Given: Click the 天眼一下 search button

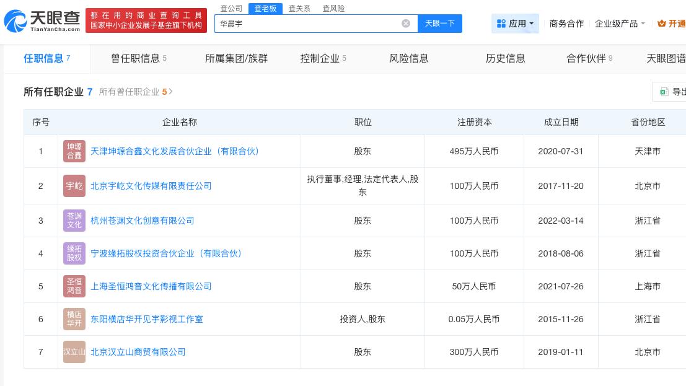Looking at the screenshot, I should (440, 23).
